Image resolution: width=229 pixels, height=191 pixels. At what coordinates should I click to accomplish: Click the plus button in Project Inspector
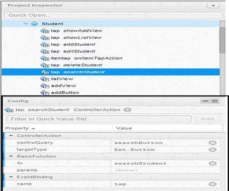click(213, 6)
